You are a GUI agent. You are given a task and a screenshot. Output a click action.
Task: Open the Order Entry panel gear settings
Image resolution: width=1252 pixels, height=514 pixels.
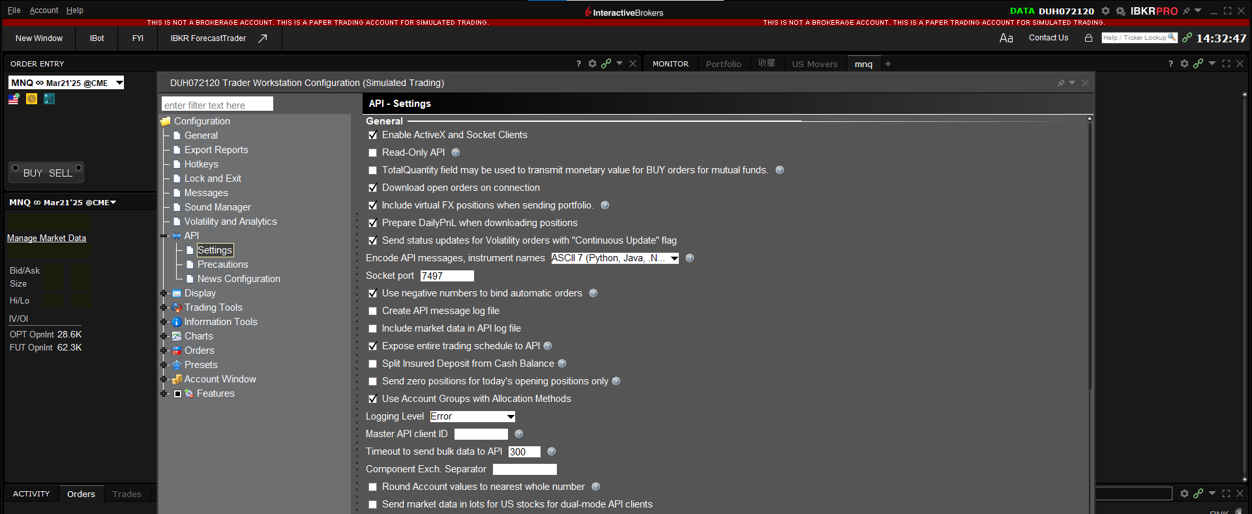click(x=592, y=63)
